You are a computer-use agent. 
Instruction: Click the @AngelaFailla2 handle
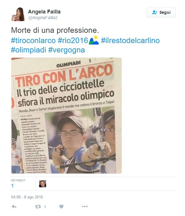(x=43, y=18)
